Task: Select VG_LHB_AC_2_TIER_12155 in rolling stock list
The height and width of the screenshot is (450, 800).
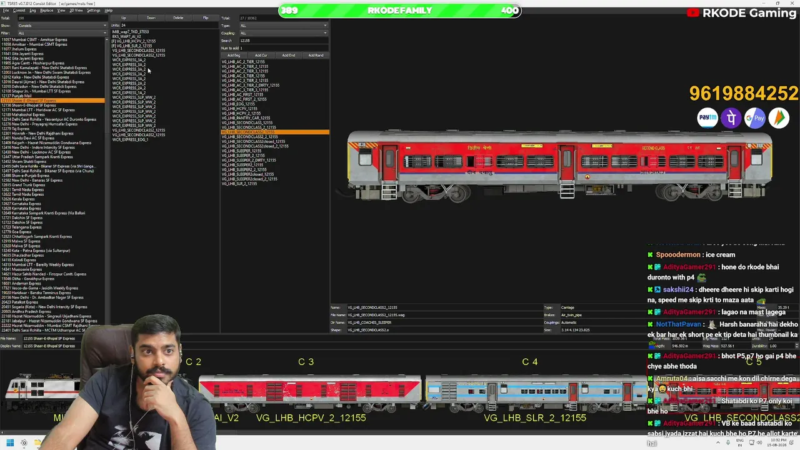Action: click(243, 62)
